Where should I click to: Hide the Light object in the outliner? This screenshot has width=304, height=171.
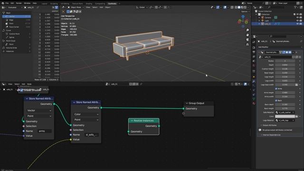tap(297, 20)
